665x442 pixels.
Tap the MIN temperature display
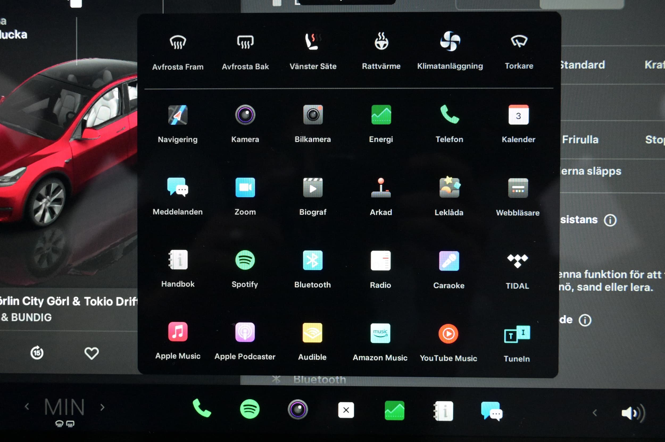[x=65, y=407]
